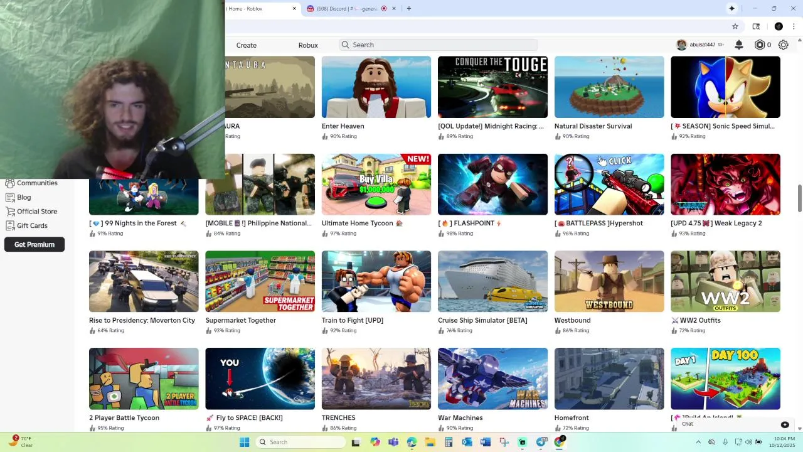Viewport: 803px width, 452px height.
Task: Open Task View on the taskbar
Action: (x=356, y=442)
